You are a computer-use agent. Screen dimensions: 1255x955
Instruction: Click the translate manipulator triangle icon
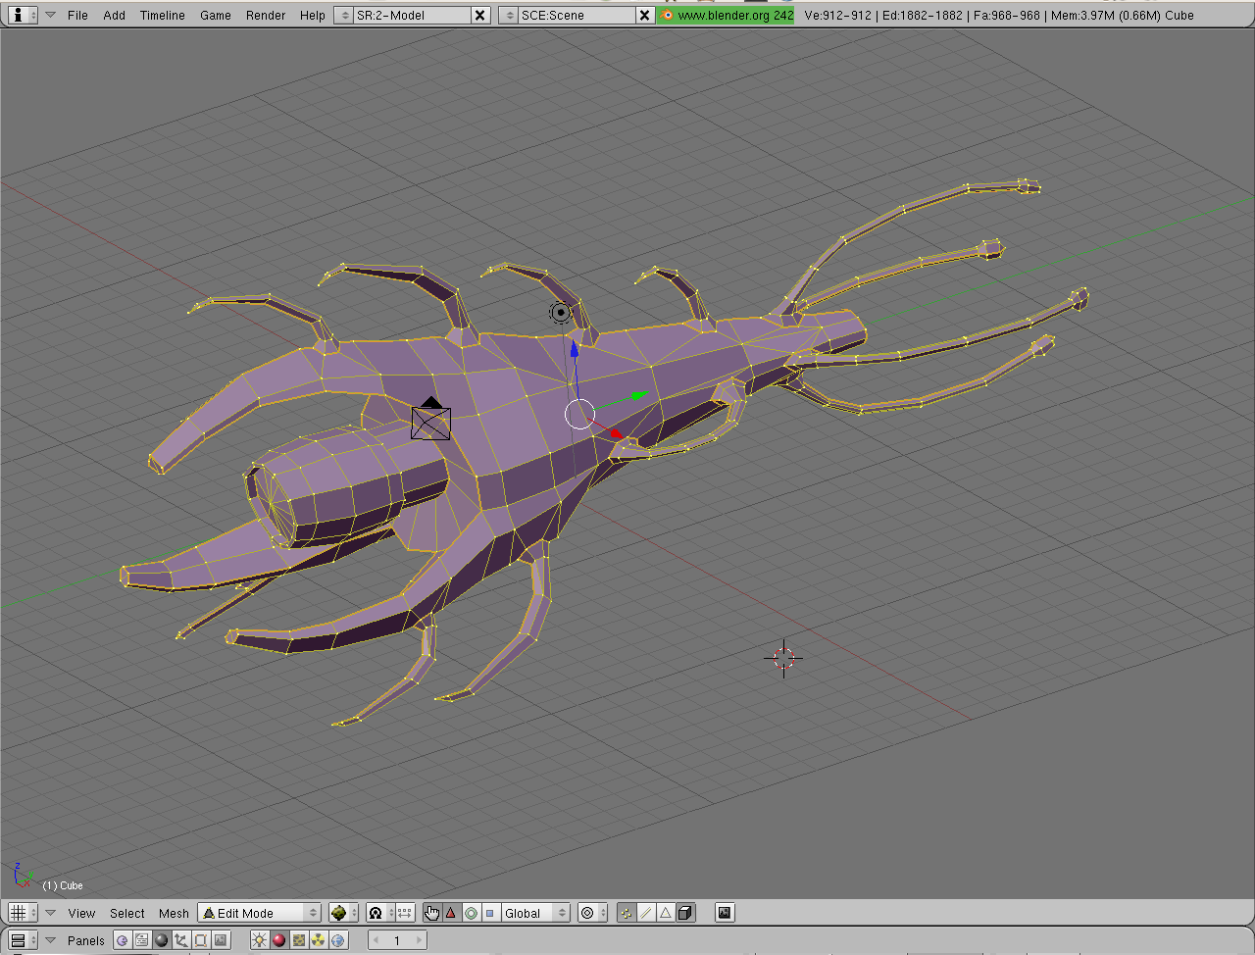coord(451,913)
